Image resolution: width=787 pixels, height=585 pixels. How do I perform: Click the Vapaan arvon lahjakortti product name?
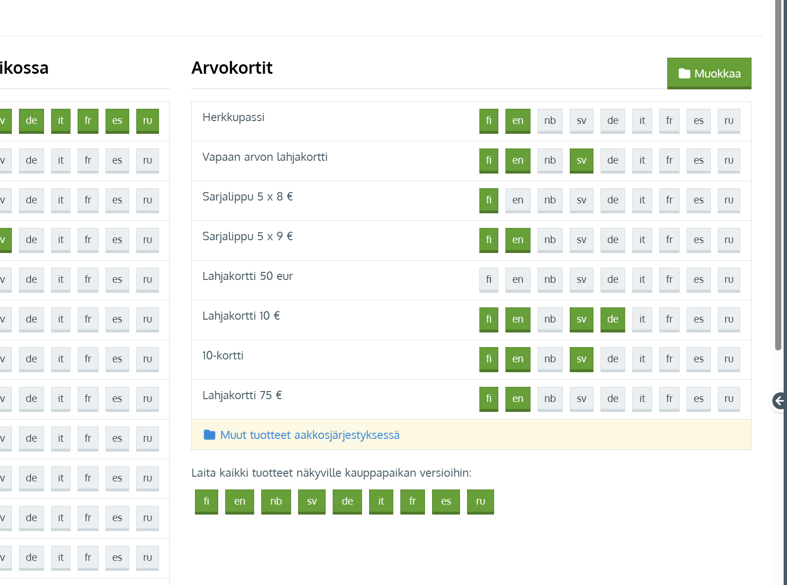pos(265,157)
